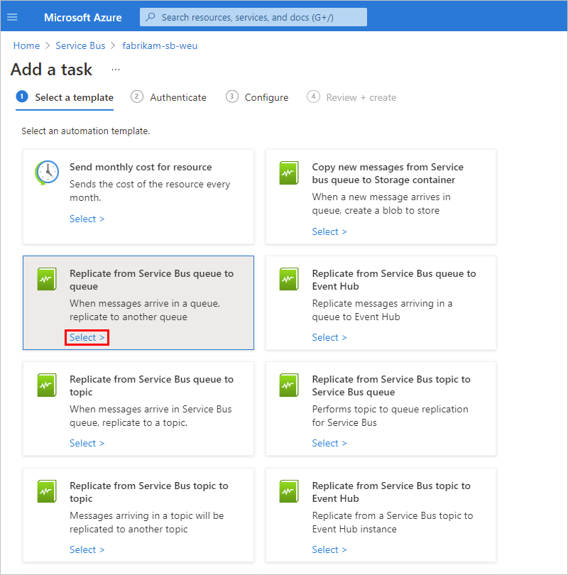Screen dimensions: 568x575
Task: Select the Send monthly cost for resource template
Action: click(x=87, y=219)
